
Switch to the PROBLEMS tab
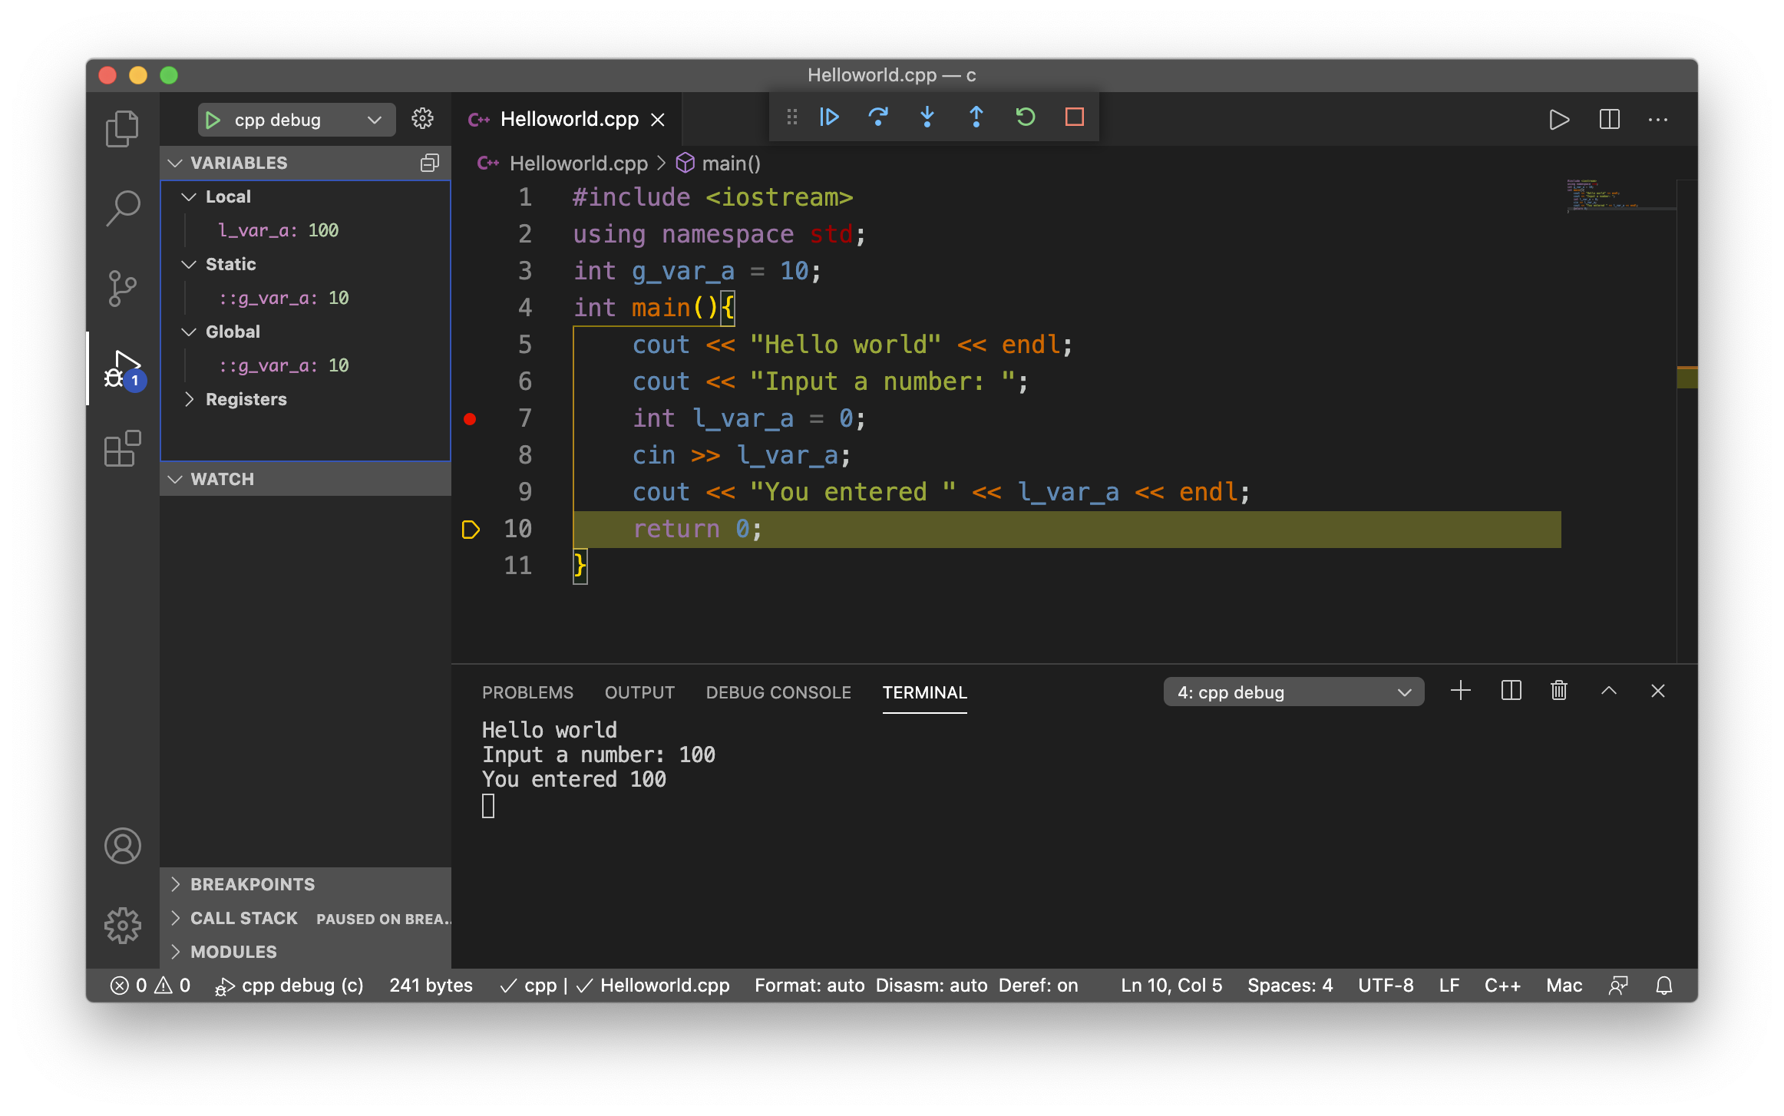coord(528,692)
